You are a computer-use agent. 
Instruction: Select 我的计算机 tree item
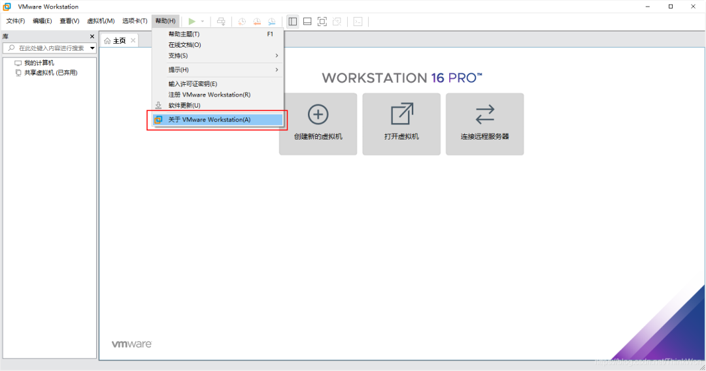pos(34,63)
